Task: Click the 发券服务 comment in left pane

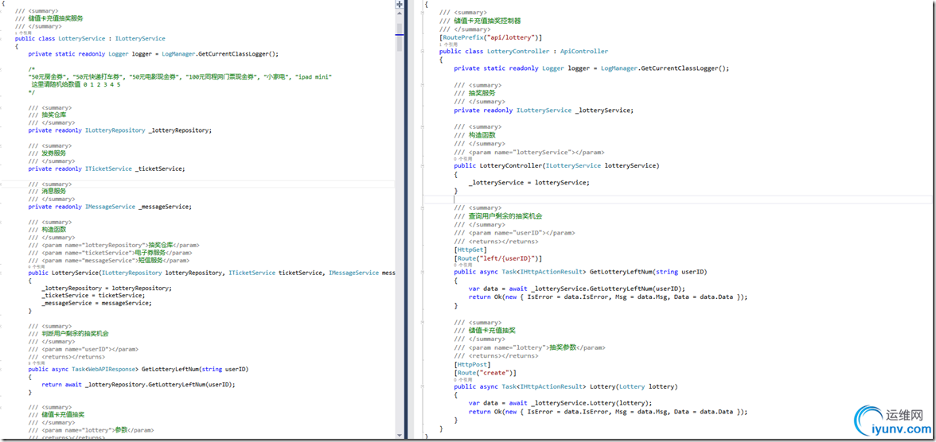Action: [x=47, y=153]
